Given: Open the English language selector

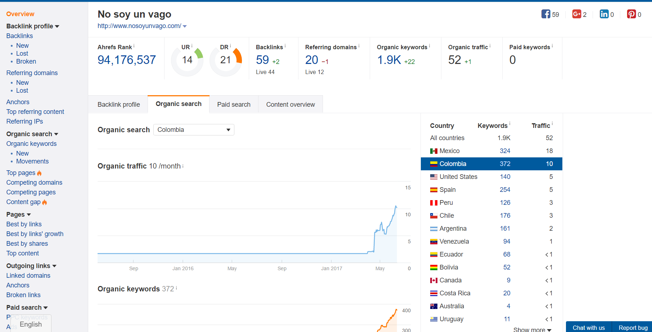Looking at the screenshot, I should (31, 324).
